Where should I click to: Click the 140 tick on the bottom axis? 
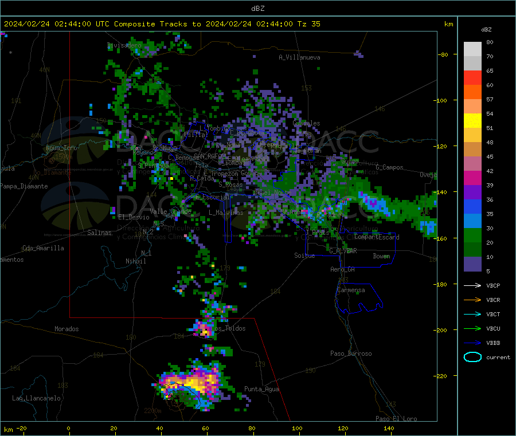click(389, 428)
